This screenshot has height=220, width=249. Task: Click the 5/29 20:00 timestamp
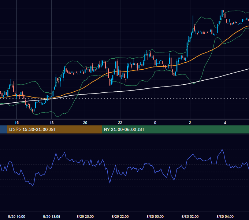pos(85,216)
